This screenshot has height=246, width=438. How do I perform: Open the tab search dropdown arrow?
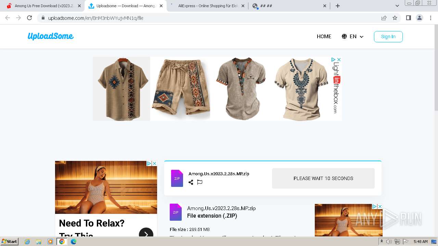(397, 6)
